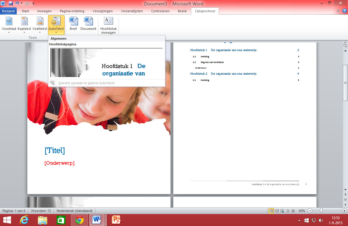Image resolution: width=348 pixels, height=226 pixels.
Task: Click Hoofdstuk 2 entry in table of contents
Action: (245, 74)
